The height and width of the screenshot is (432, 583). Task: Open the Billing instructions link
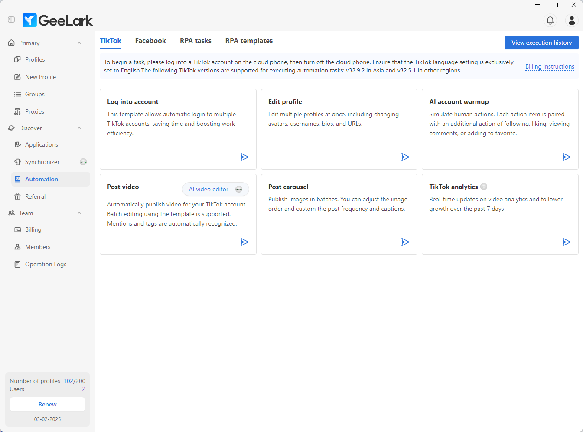(550, 66)
